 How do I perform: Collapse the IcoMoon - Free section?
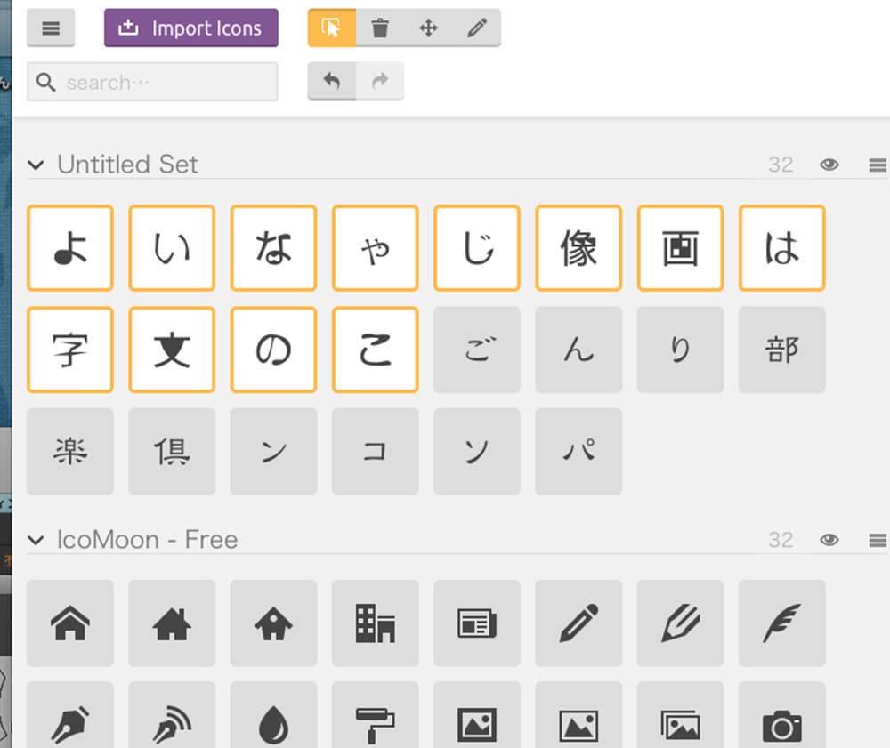point(36,540)
